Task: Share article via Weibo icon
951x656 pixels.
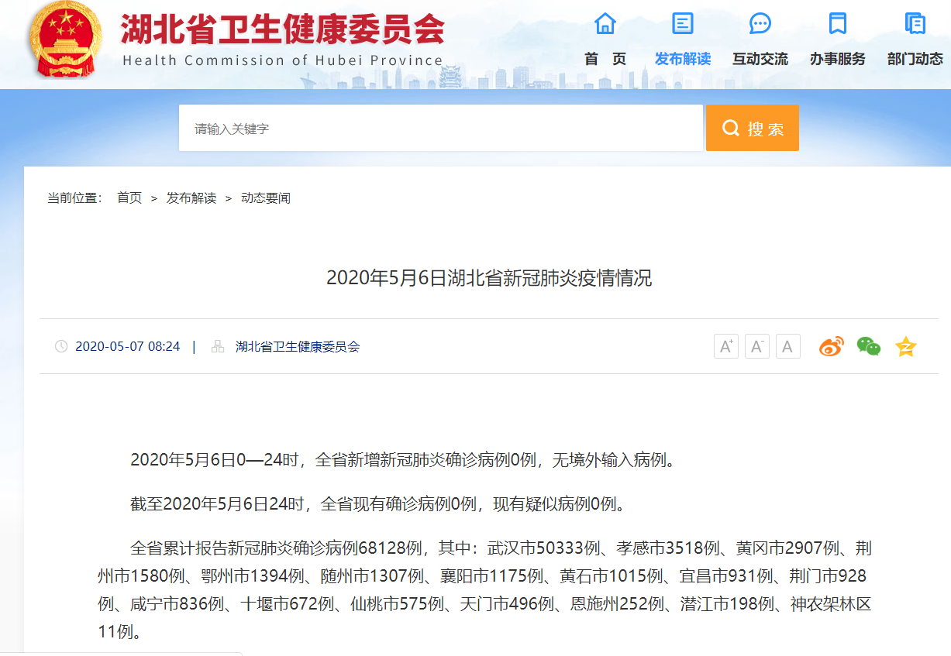Action: pos(831,347)
